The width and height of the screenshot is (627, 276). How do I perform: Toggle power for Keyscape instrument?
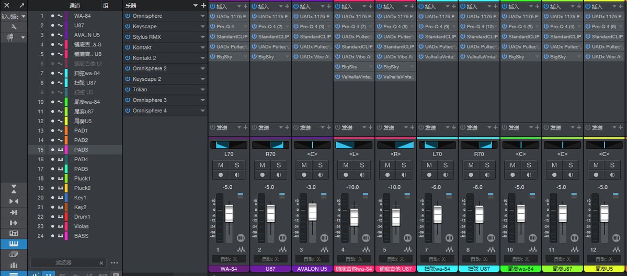coord(128,26)
